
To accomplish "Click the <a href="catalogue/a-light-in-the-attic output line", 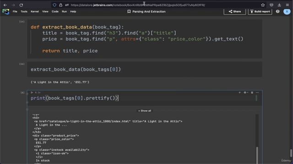I will 108,121.
